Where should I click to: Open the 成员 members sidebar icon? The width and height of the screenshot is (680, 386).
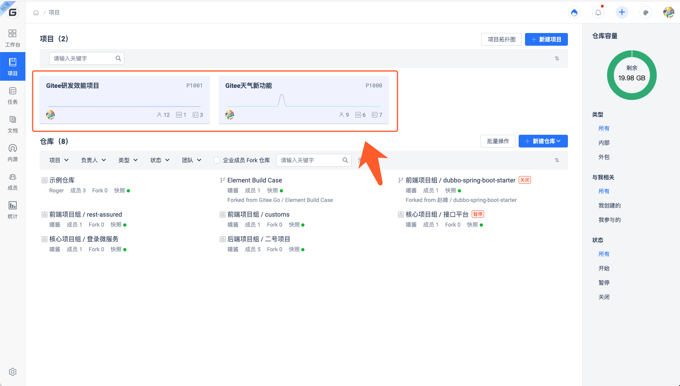[12, 181]
